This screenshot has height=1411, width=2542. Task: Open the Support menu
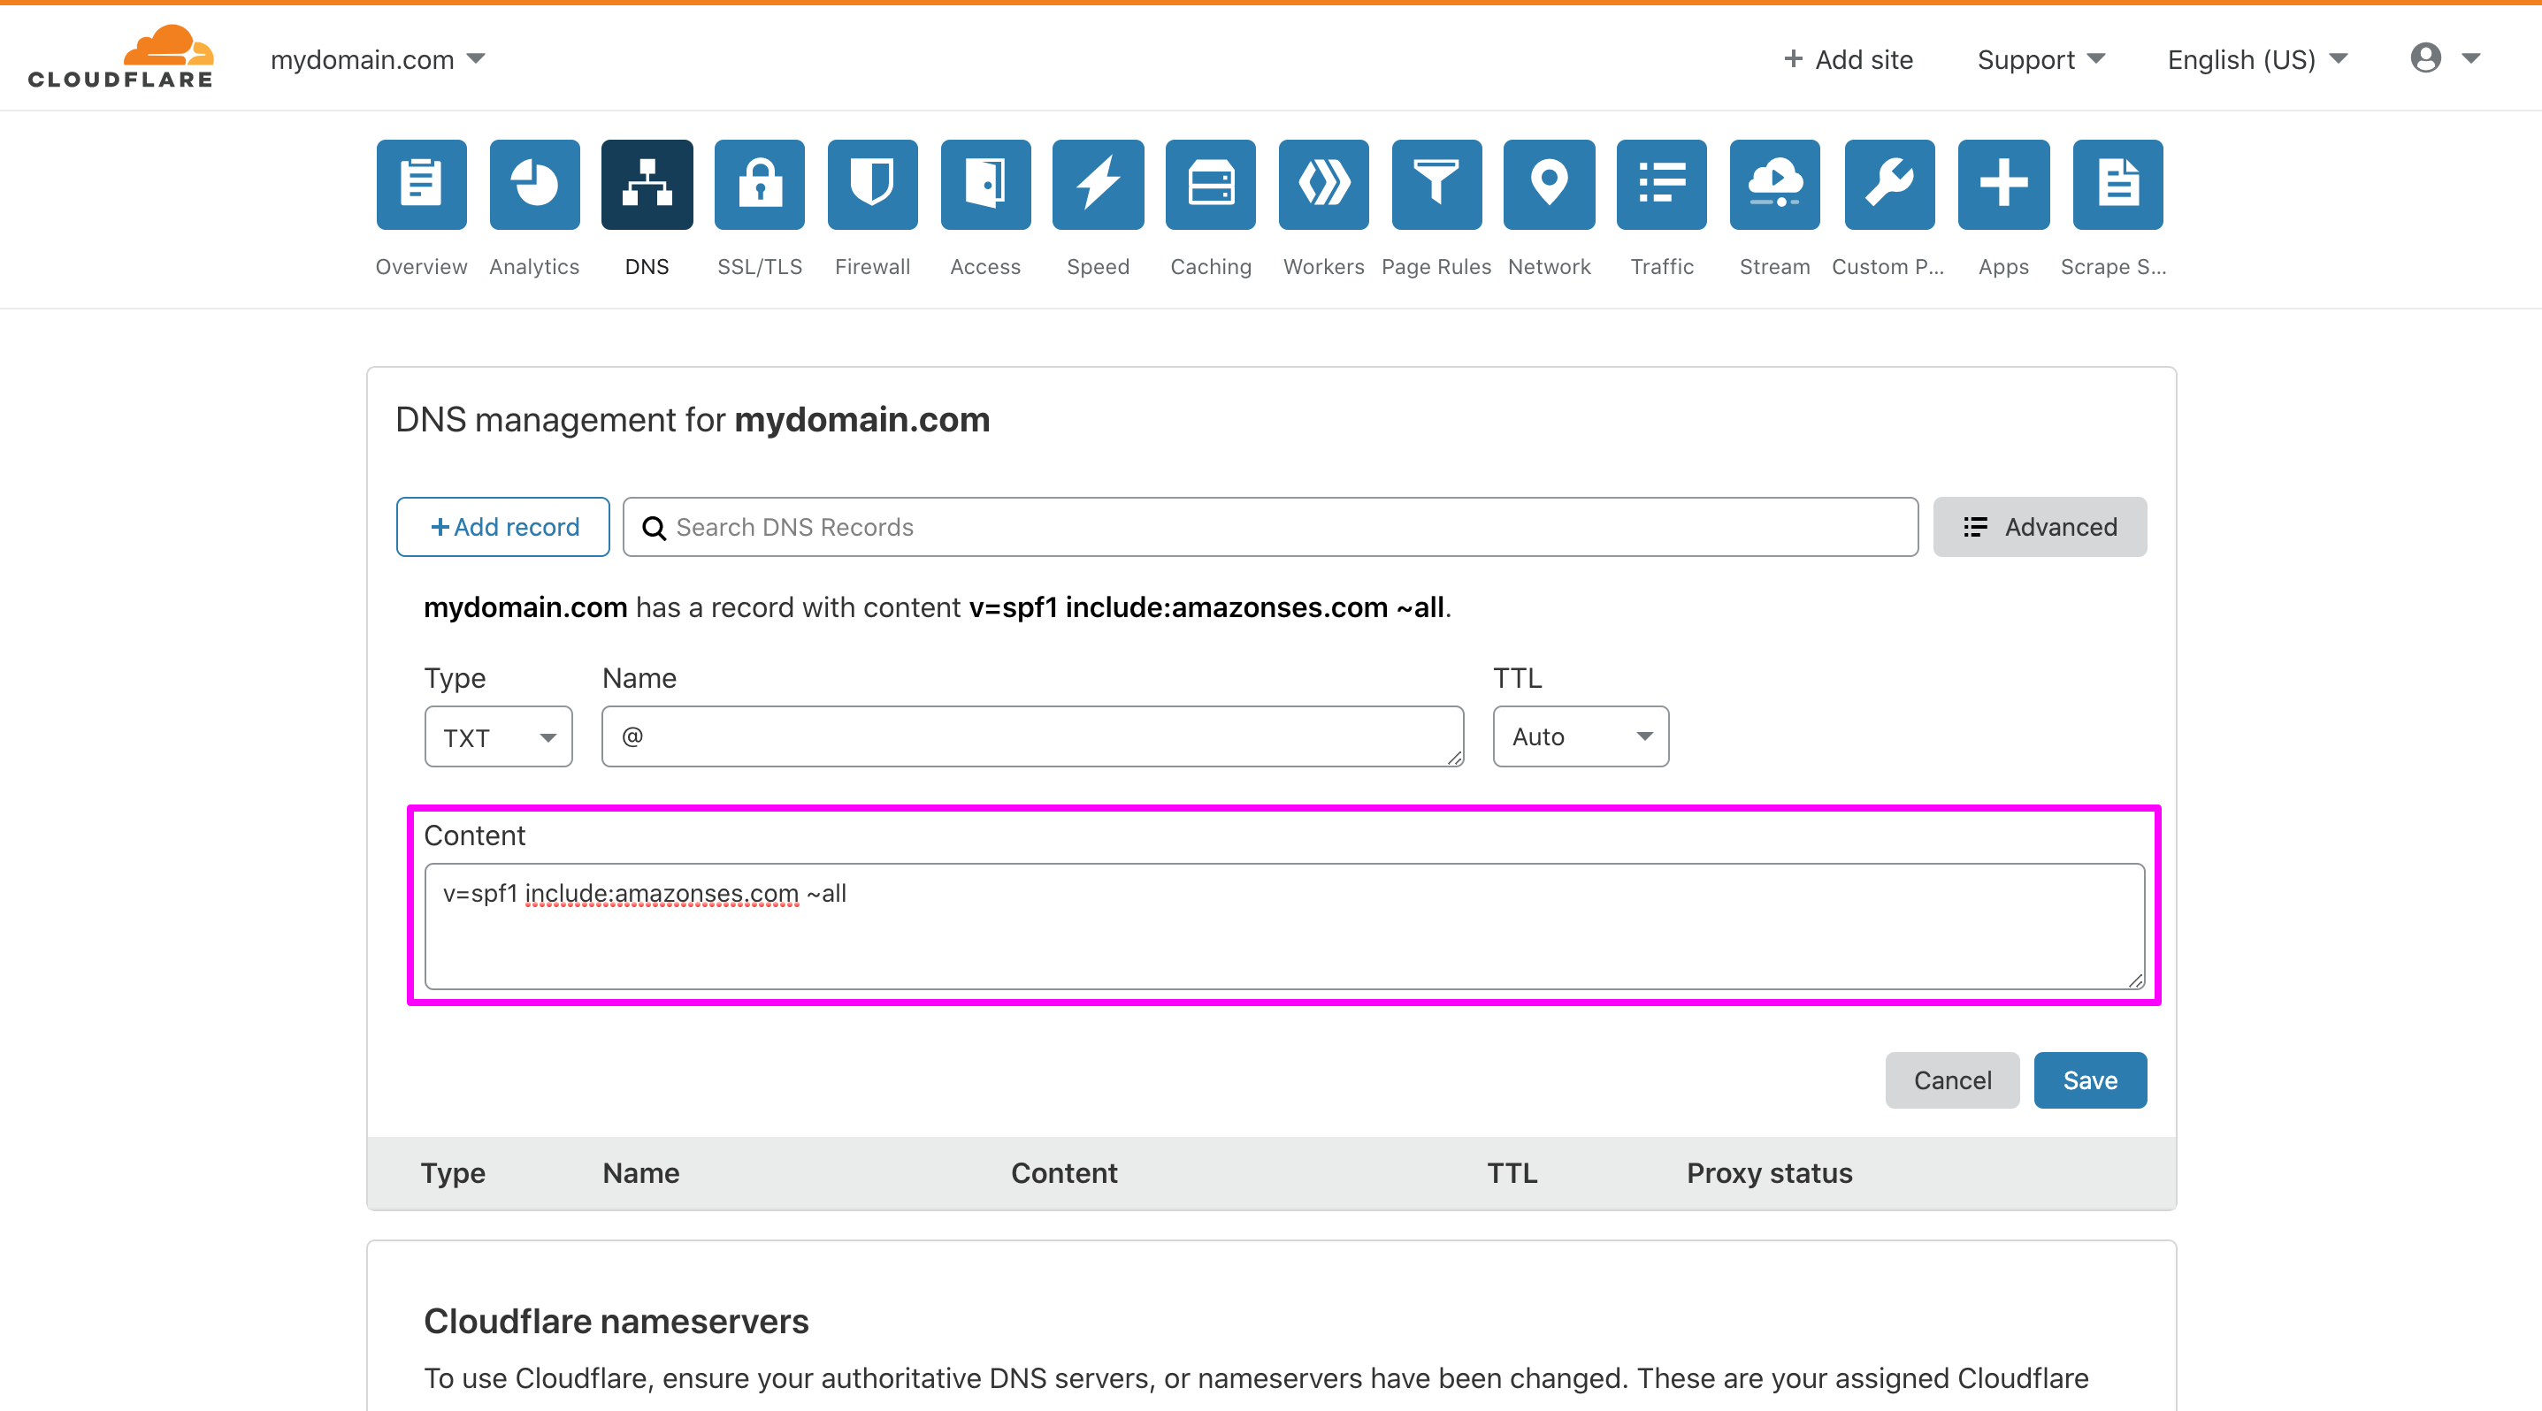(x=2043, y=57)
